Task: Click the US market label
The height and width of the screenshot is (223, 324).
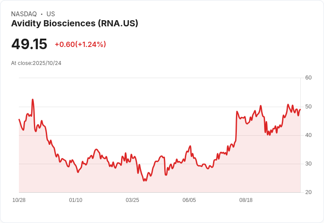Action: coord(51,14)
